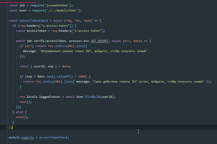217x144 pixels.
Task: Fold the else block via gutter marker
Action: pos(7,112)
